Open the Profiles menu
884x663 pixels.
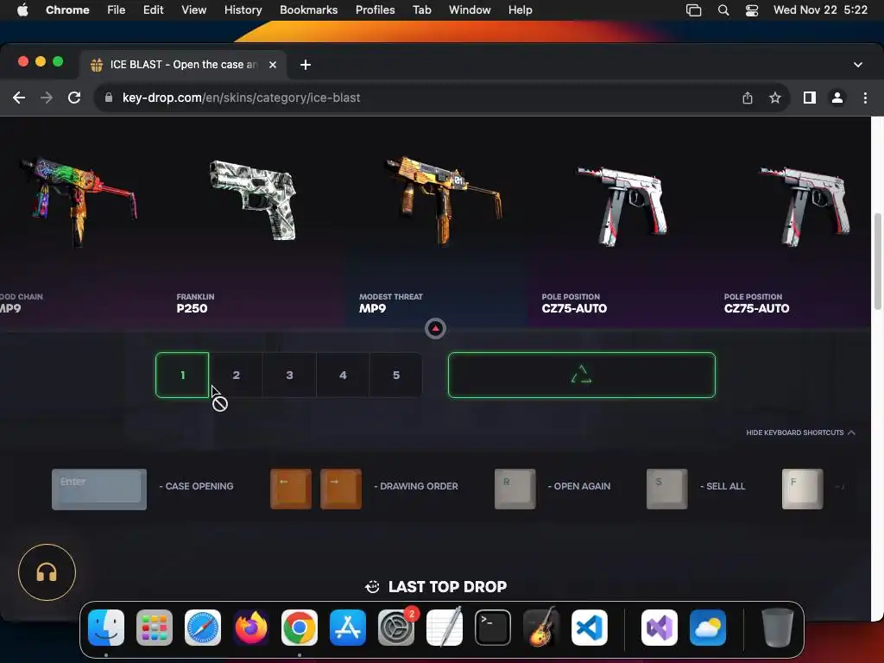point(375,9)
